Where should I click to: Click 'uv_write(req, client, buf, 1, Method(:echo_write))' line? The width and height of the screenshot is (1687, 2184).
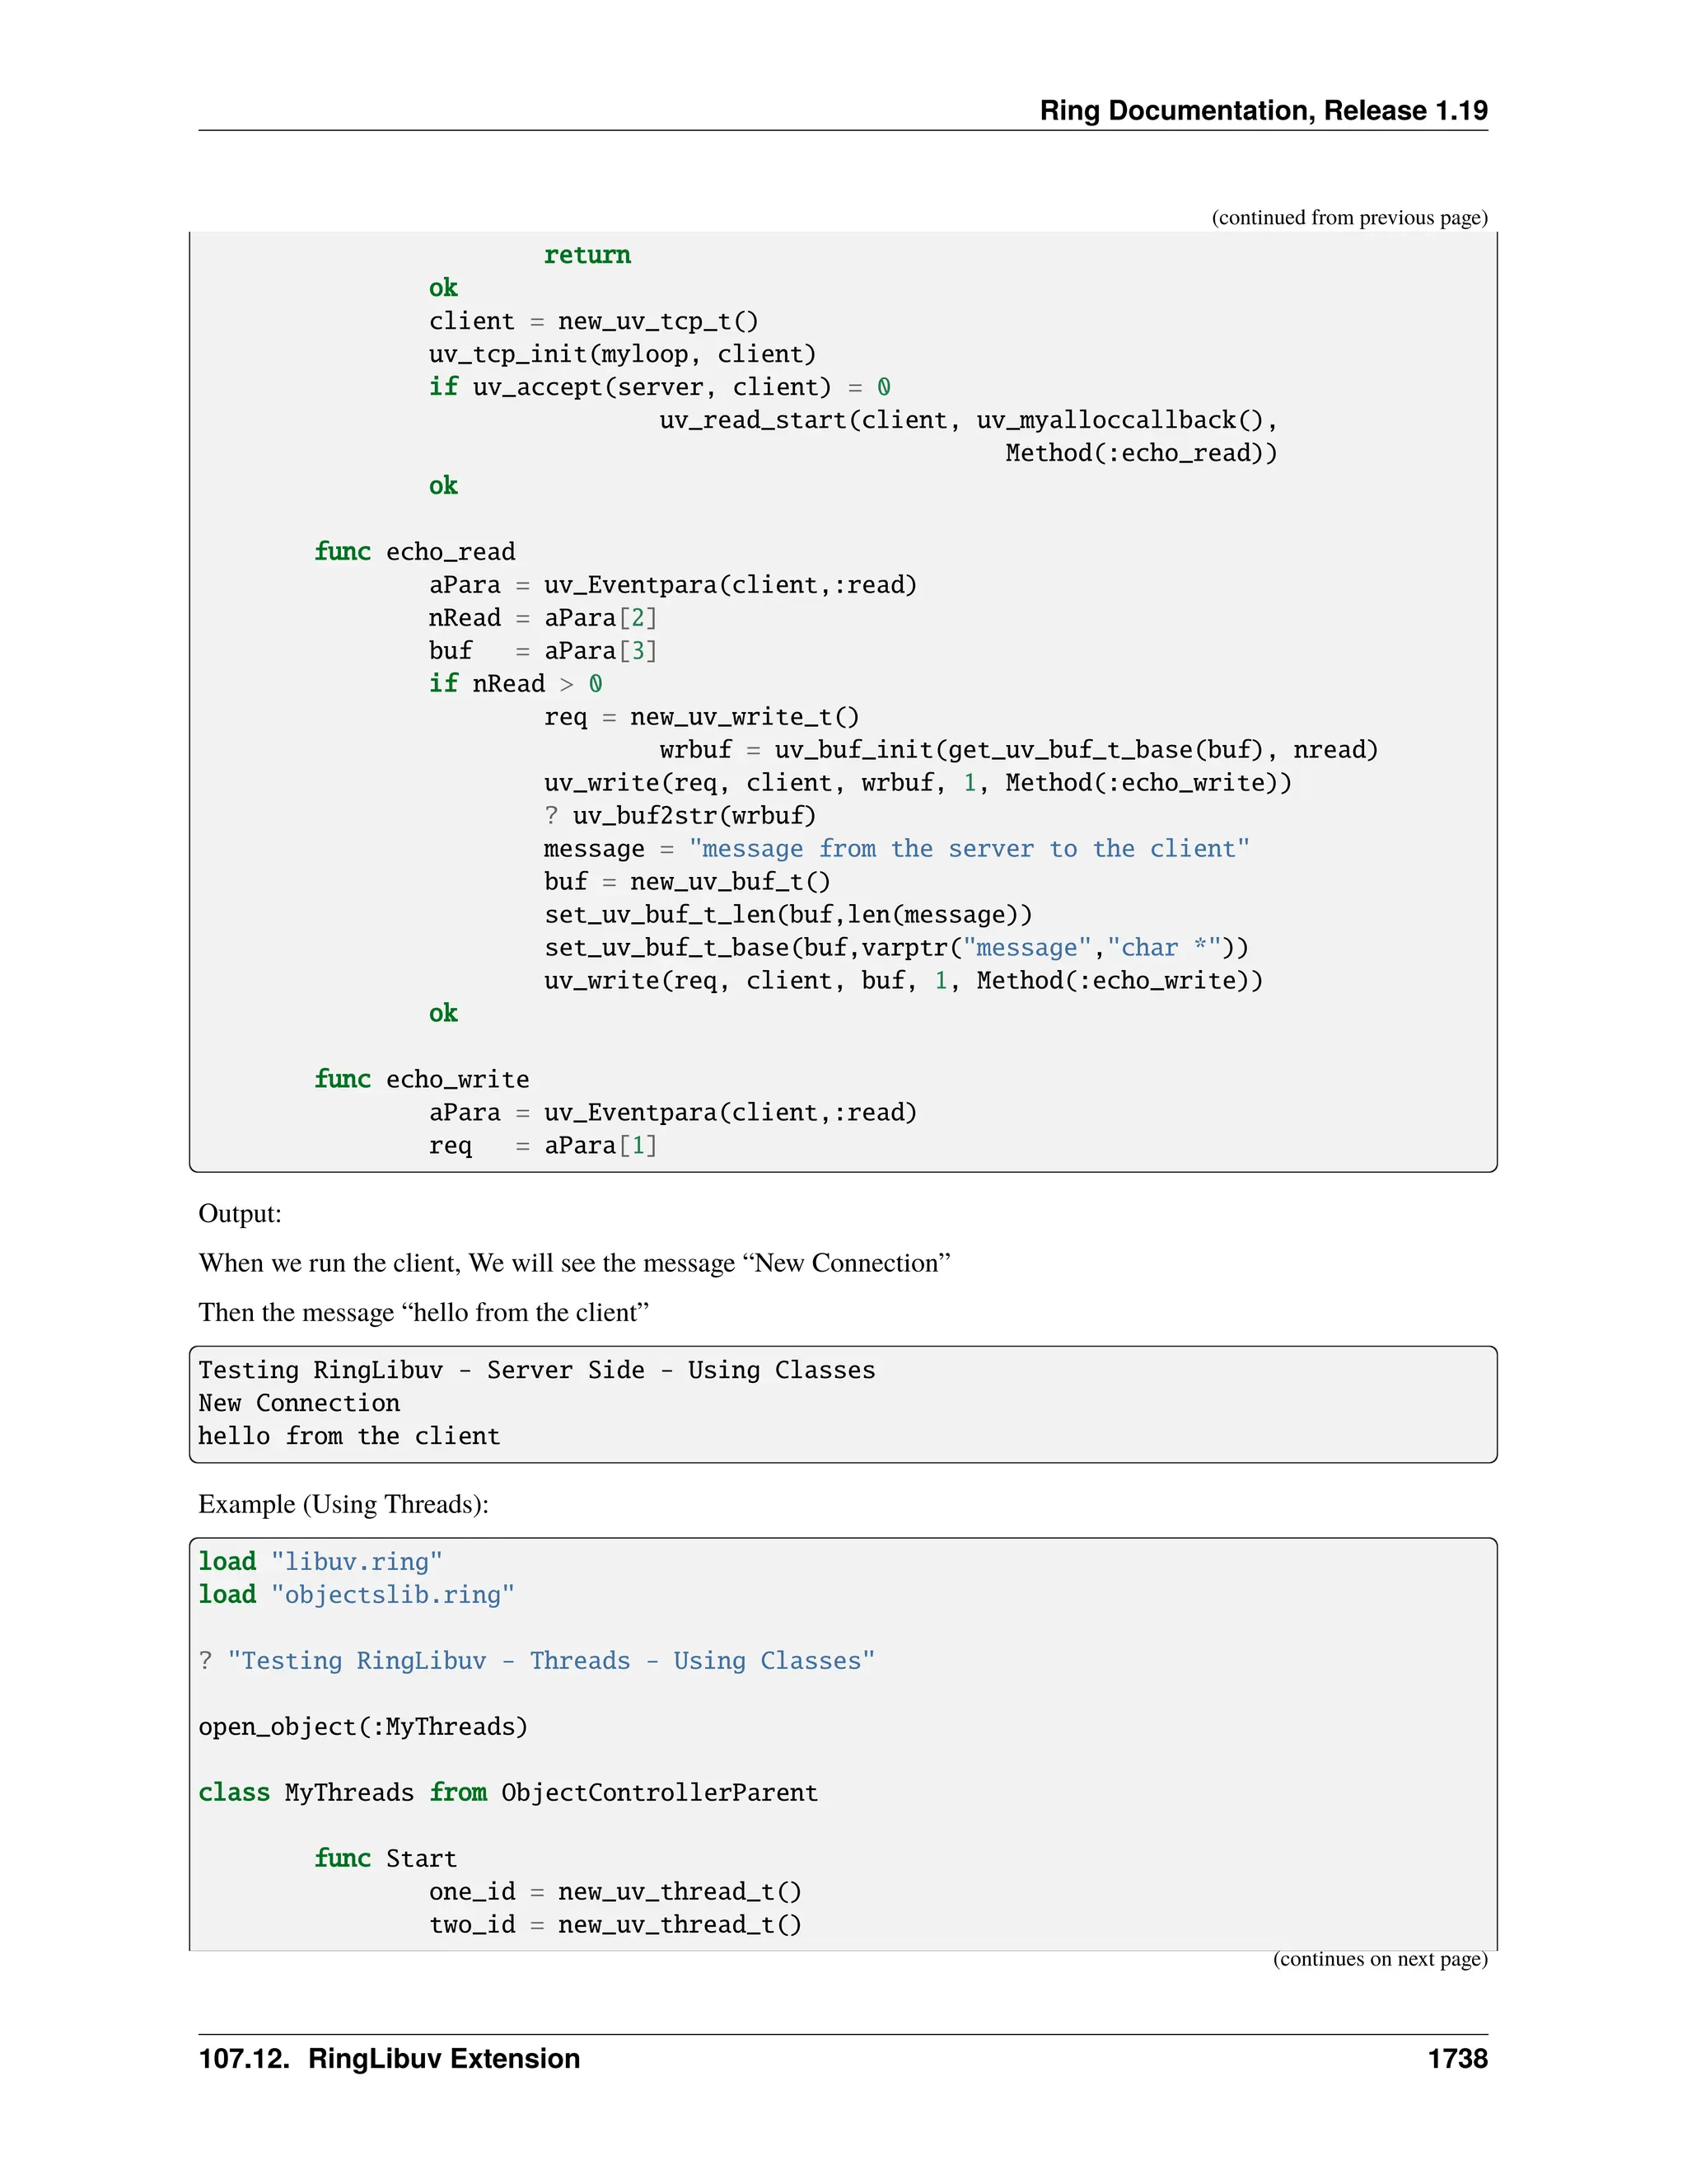tap(904, 981)
